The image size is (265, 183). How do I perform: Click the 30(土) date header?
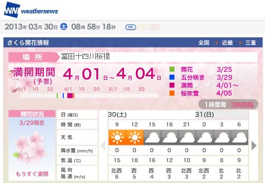tap(117, 115)
